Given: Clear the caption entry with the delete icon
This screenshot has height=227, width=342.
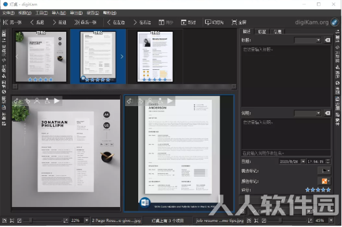Looking at the screenshot, I should (x=327, y=113).
